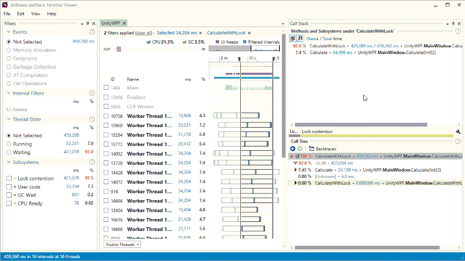Open the Visible Threads dropdown

click(123, 245)
